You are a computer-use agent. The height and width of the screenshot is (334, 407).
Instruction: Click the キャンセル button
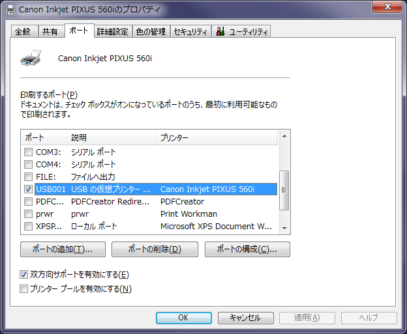[x=245, y=318]
